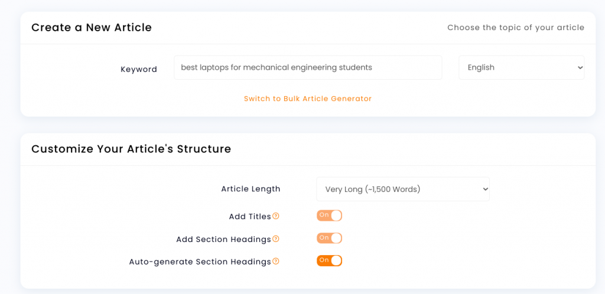Click the Add Titles label text
Screen dimensions: 605x294
250,217
